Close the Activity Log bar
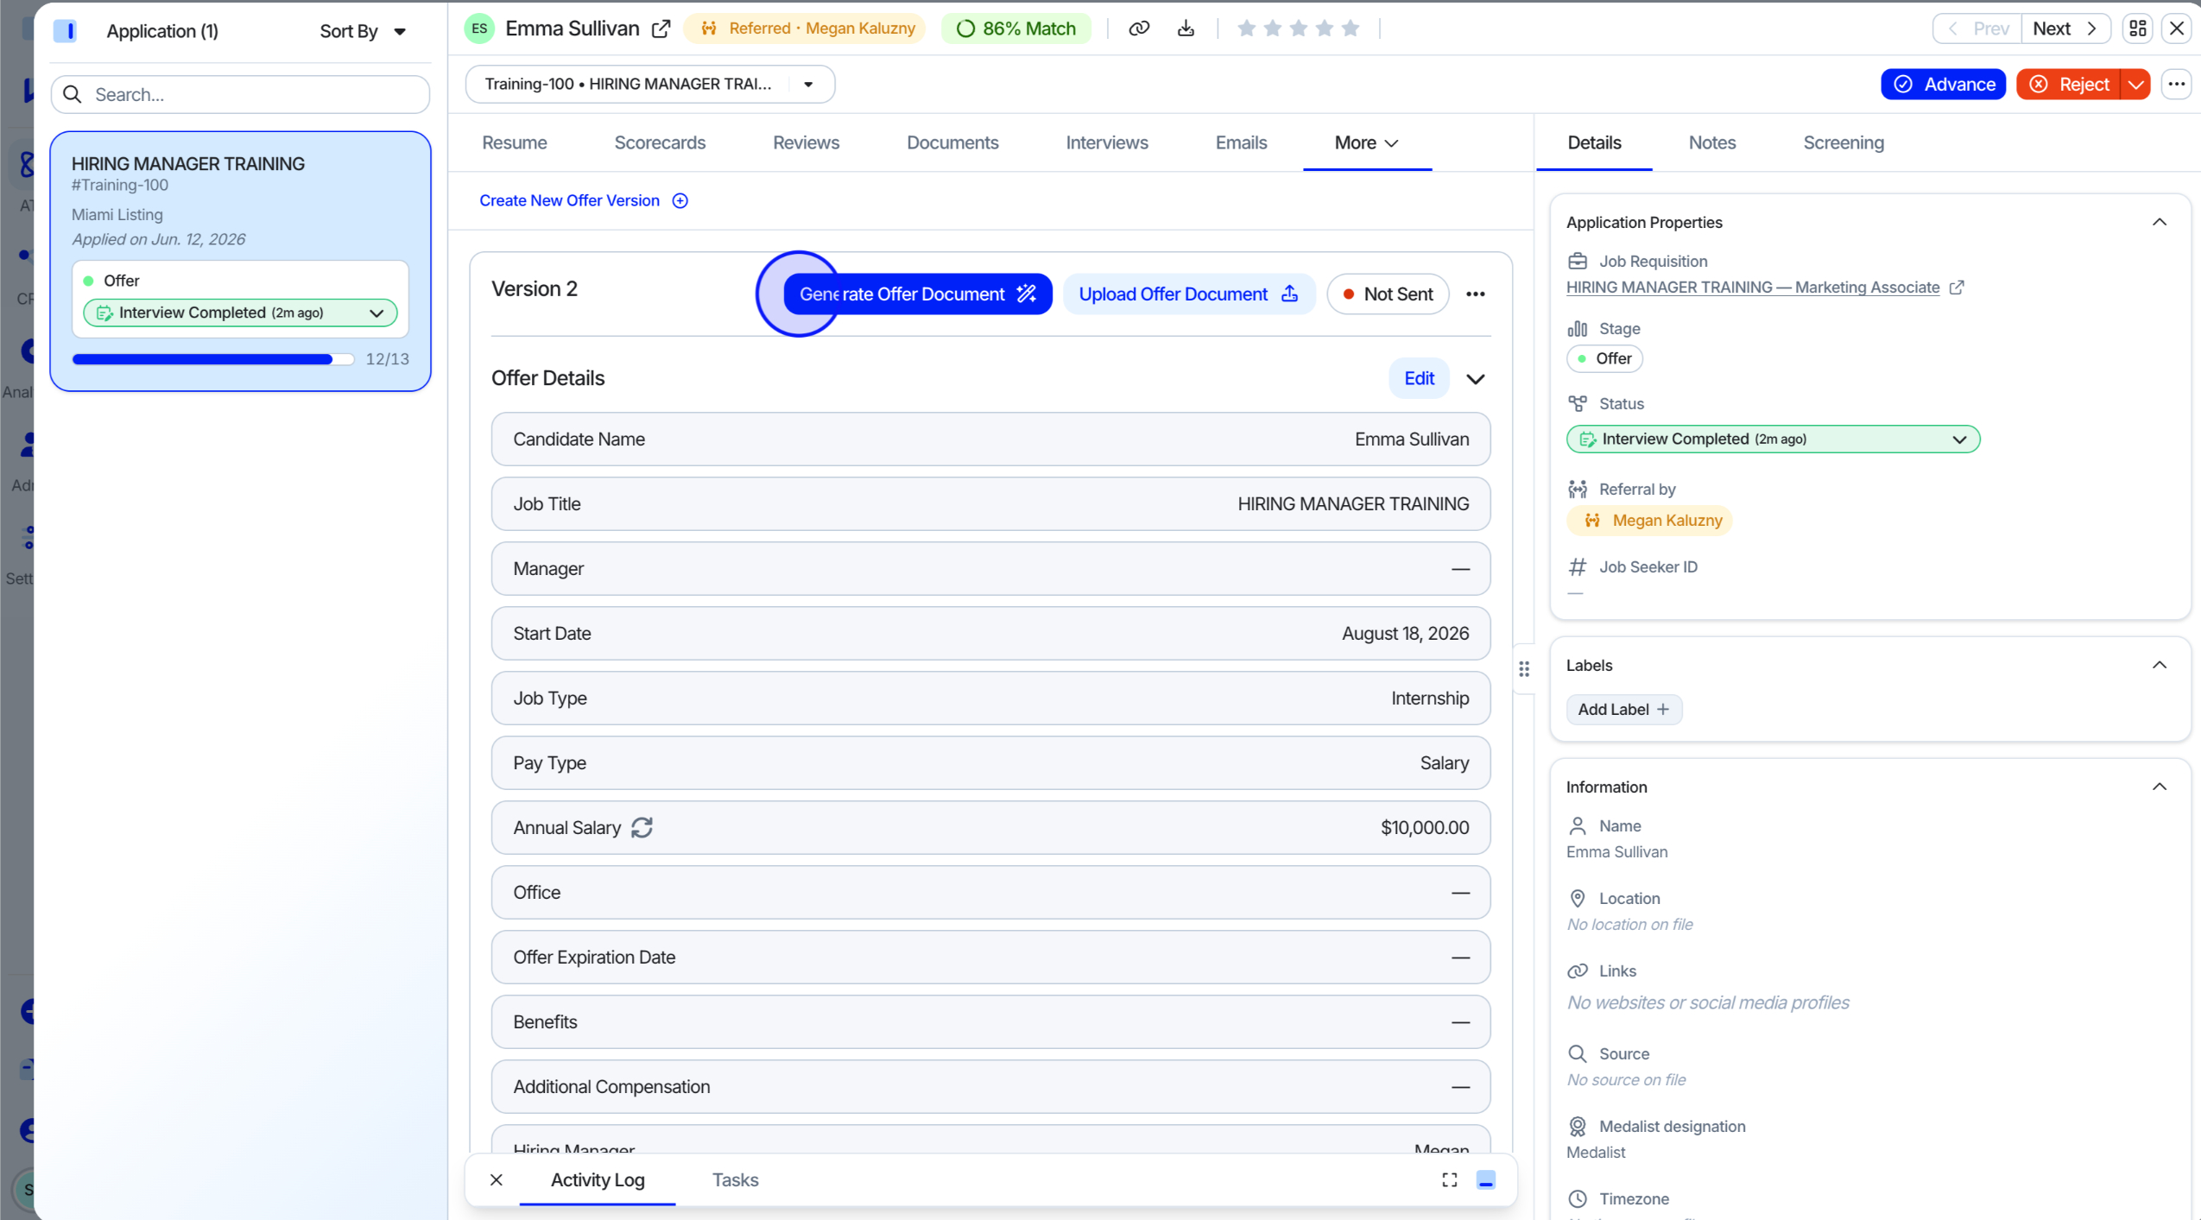This screenshot has height=1220, width=2201. [x=496, y=1179]
